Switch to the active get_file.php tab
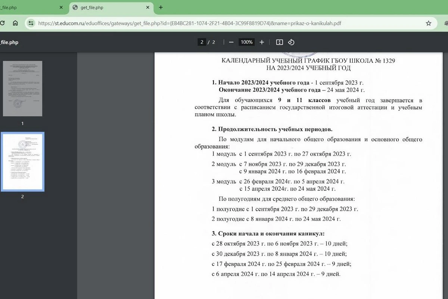Image resolution: width=448 pixels, height=299 pixels. pyautogui.click(x=112, y=7)
